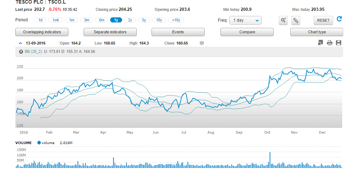This screenshot has width=358, height=181.
Task: Open the comment bubble icon next to Close
Action: point(202,43)
